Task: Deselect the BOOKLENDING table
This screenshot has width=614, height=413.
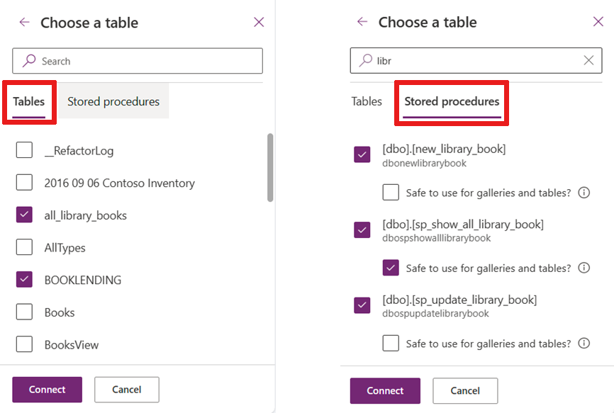Action: click(x=25, y=279)
